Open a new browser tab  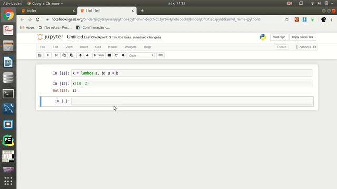point(142,10)
